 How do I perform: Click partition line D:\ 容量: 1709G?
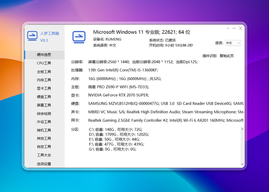[119, 134]
